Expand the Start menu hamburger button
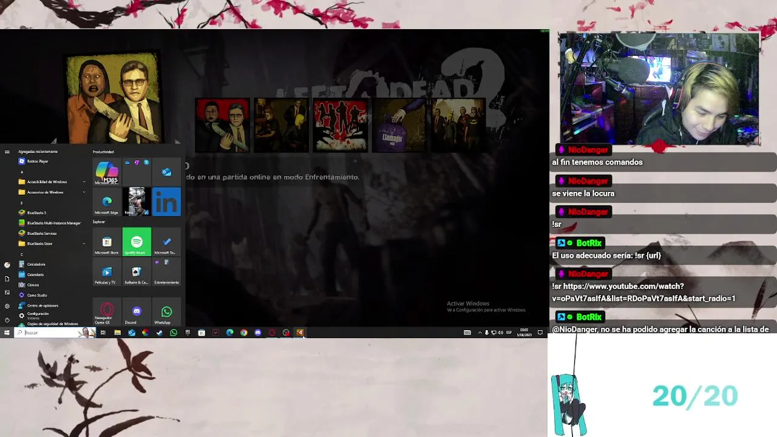Viewport: 777px width, 437px height. tap(7, 152)
